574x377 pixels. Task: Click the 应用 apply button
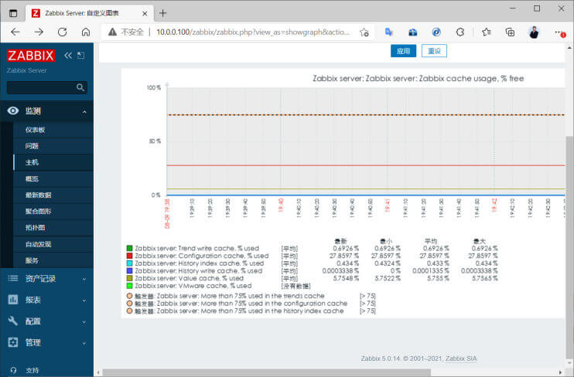(403, 51)
